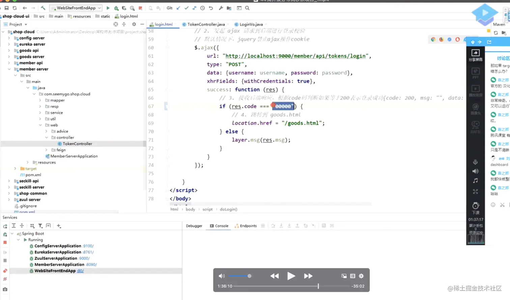
Task: Expand the zuul-server module
Action: point(9,200)
